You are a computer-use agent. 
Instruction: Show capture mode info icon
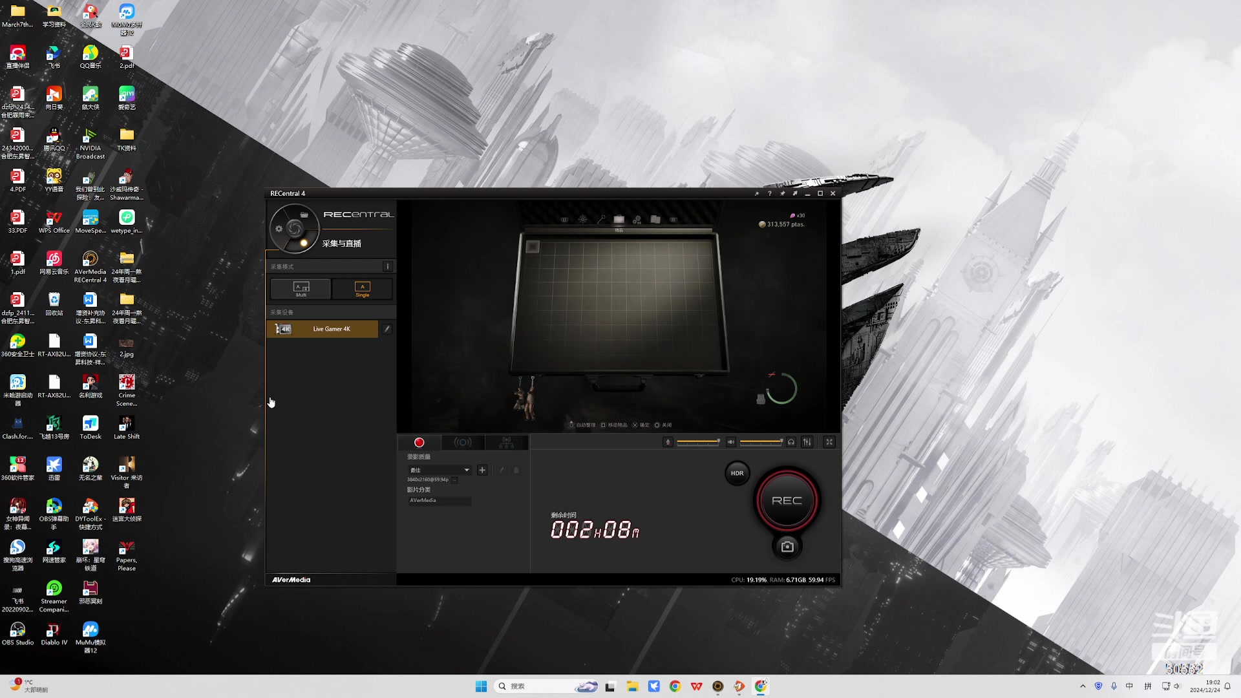point(387,266)
